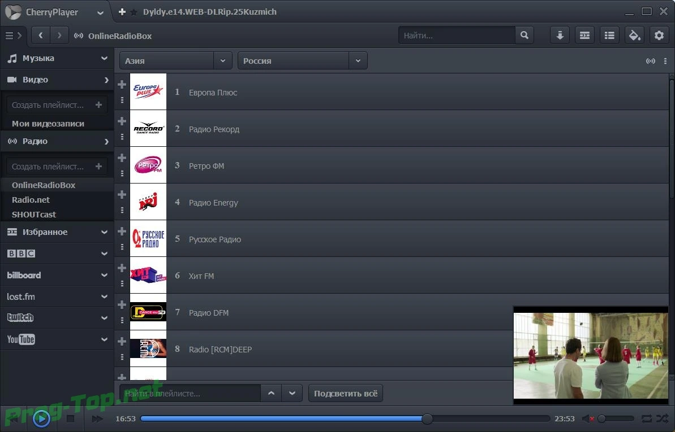
Task: Go back with left arrow button
Action: coord(41,35)
